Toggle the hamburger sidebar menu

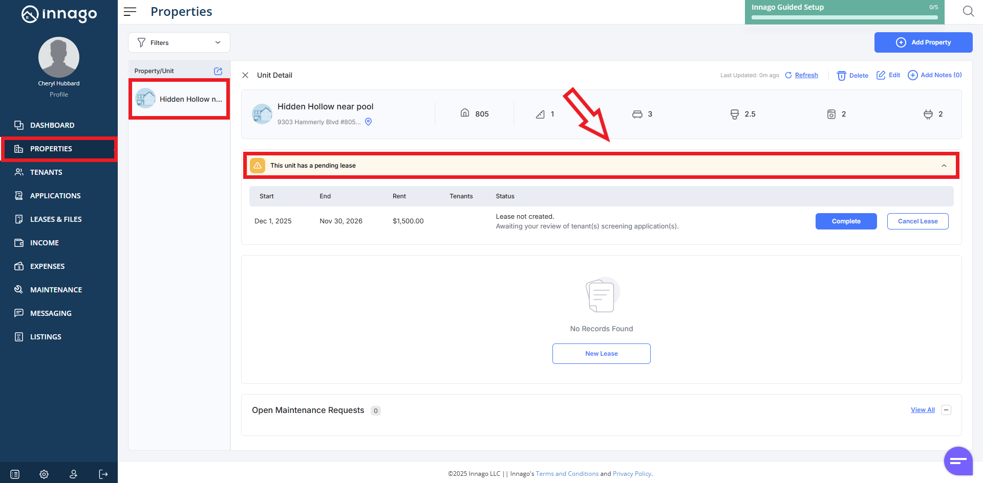tap(130, 11)
